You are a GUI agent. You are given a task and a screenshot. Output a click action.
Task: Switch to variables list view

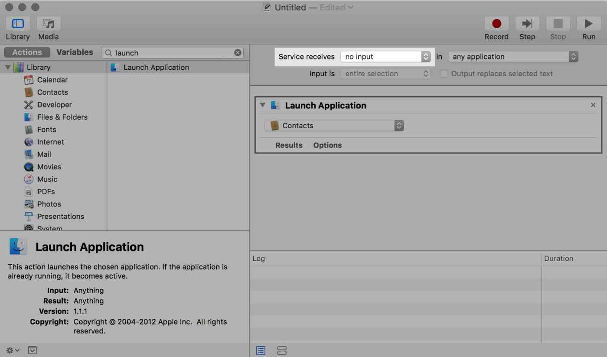click(282, 350)
